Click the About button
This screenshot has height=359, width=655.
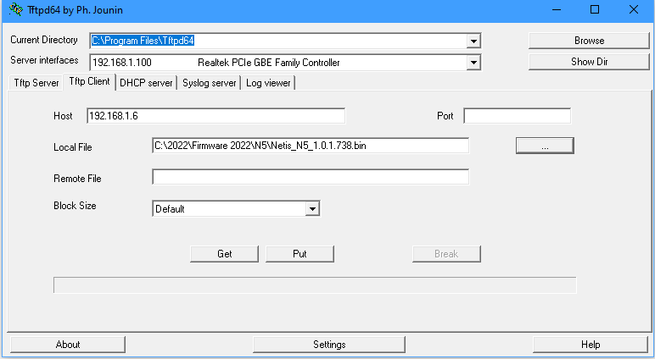click(68, 345)
